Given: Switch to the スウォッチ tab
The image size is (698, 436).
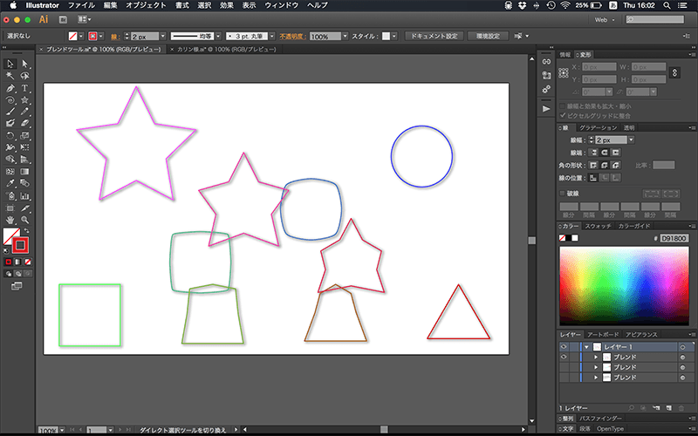Looking at the screenshot, I should click(x=598, y=226).
